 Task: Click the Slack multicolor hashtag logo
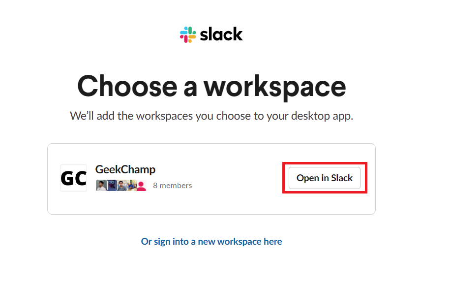(x=188, y=34)
